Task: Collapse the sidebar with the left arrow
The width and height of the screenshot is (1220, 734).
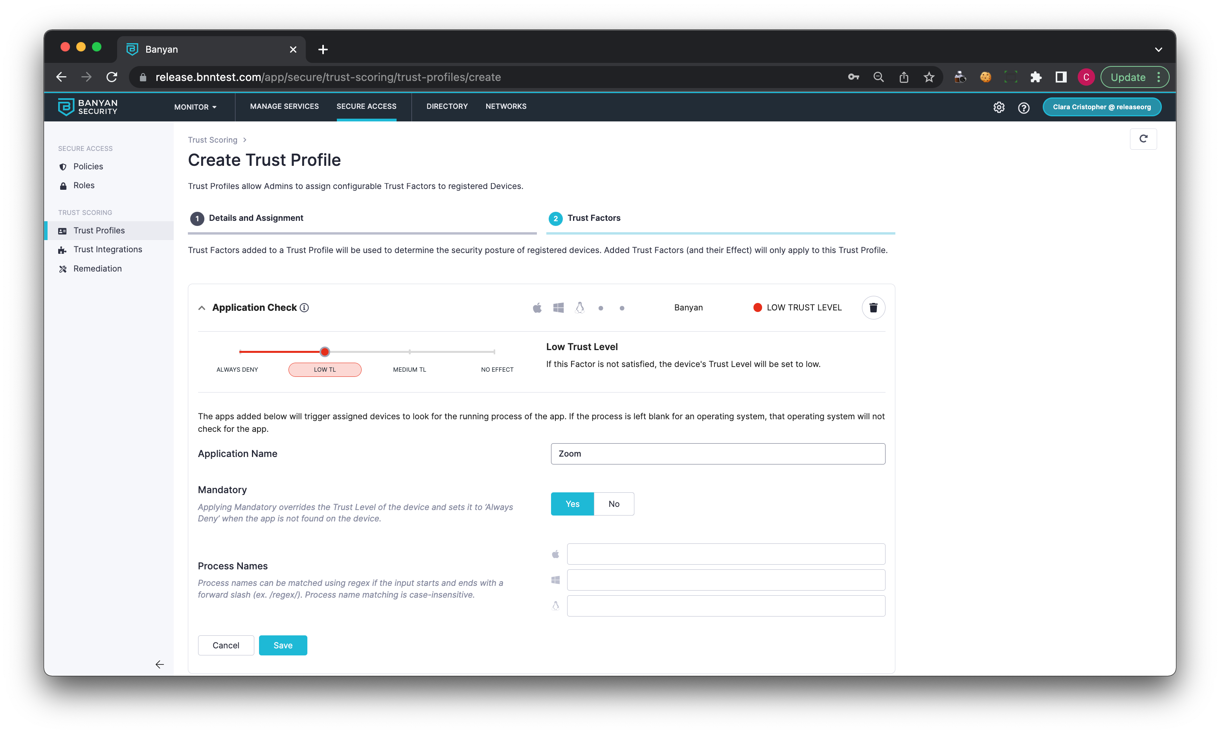Action: coord(159,664)
